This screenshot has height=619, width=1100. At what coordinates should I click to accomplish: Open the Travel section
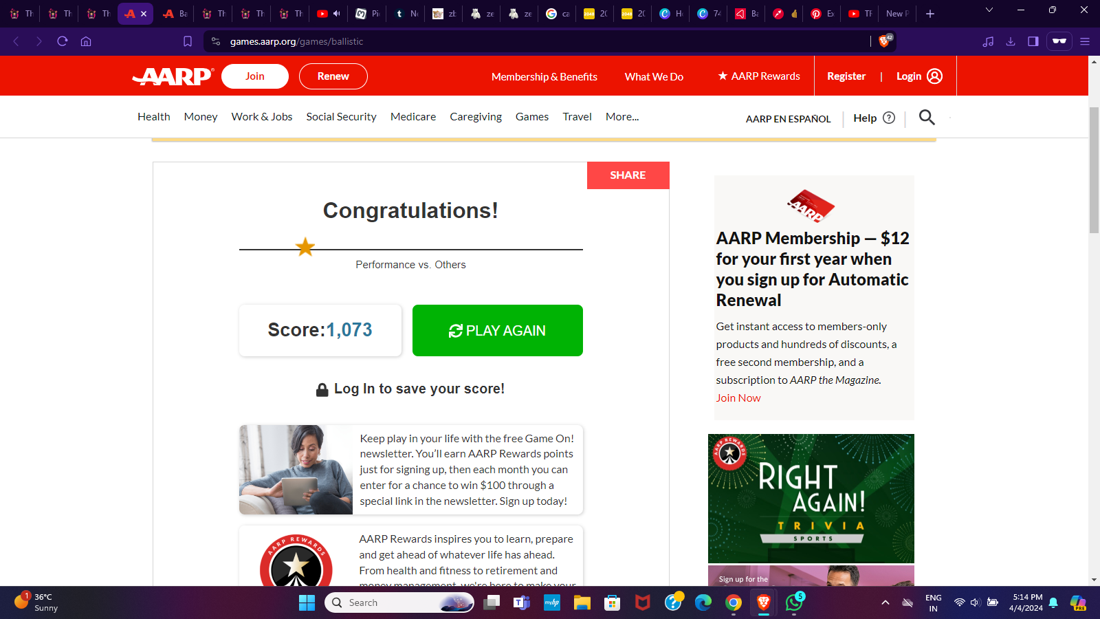577,117
